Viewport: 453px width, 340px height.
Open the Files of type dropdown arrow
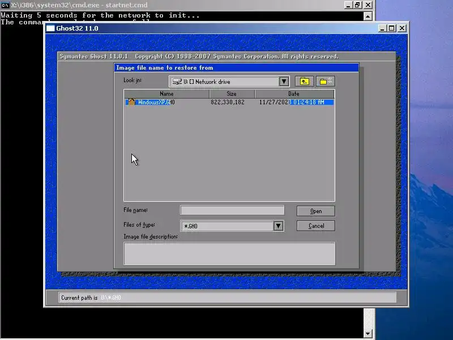[278, 226]
